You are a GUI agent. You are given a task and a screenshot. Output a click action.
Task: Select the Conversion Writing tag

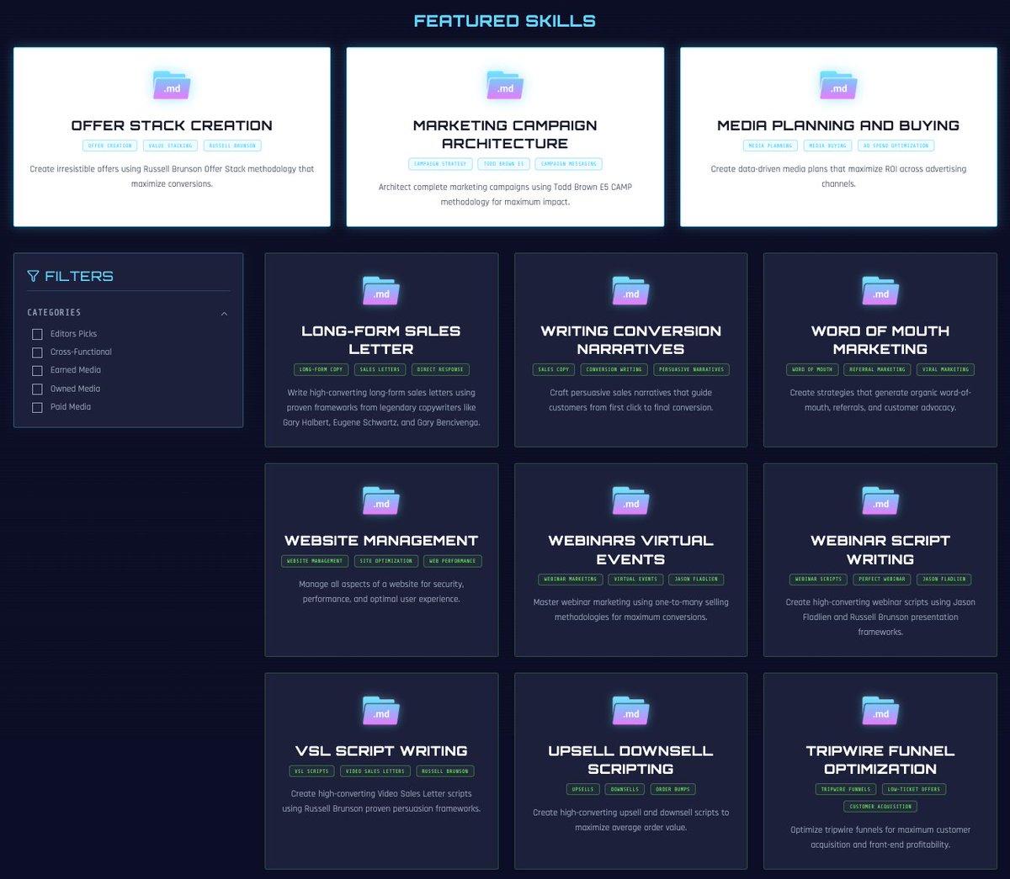click(x=614, y=369)
